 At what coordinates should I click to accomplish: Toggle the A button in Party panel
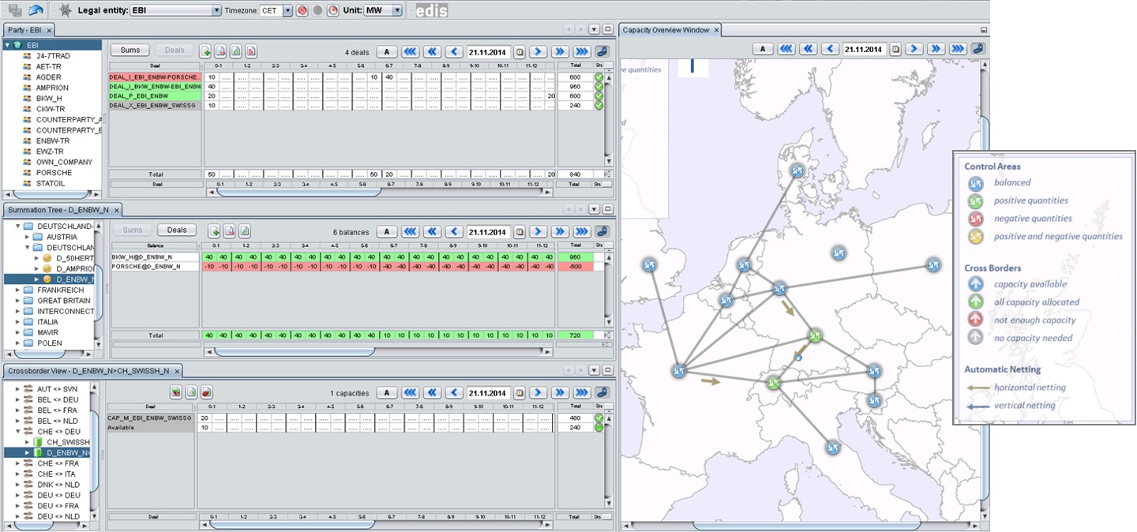pyautogui.click(x=387, y=52)
